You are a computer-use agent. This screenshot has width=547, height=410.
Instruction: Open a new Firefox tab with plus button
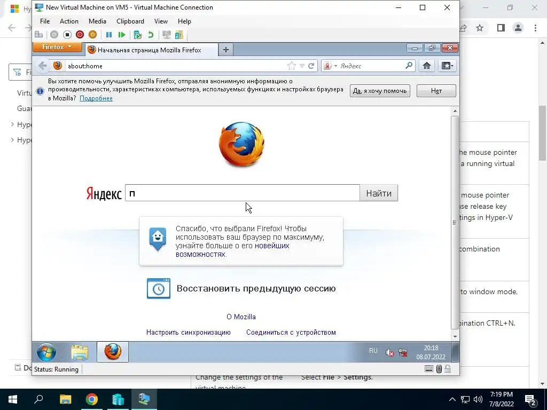226,50
